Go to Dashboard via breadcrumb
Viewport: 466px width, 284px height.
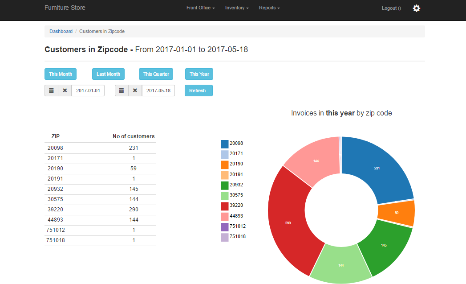click(x=61, y=31)
